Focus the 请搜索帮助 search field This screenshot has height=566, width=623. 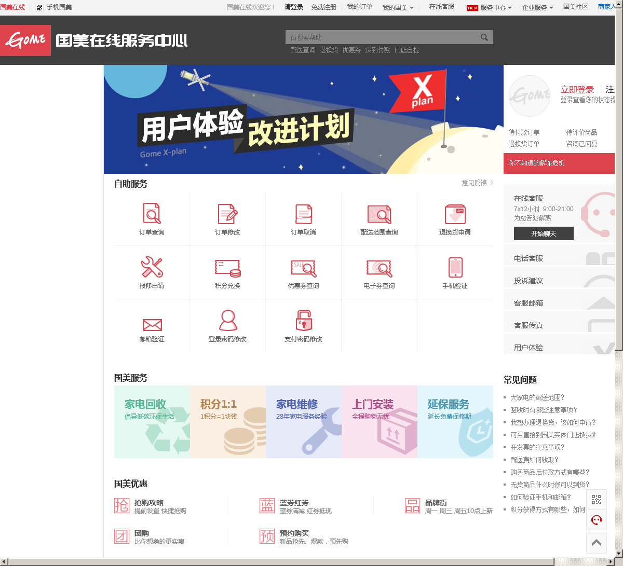coord(382,37)
